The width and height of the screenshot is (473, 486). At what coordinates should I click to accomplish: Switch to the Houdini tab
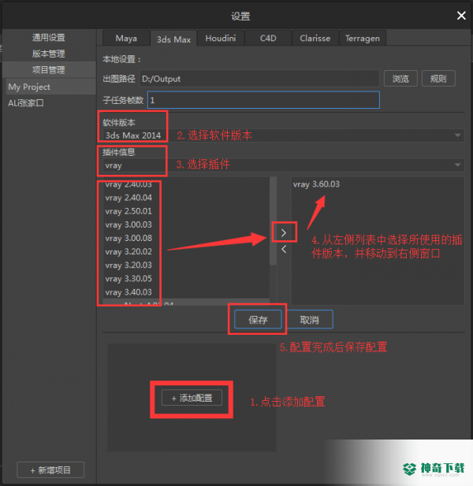(221, 38)
